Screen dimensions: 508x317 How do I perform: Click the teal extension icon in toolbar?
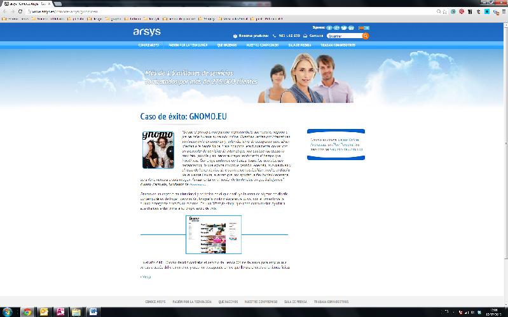click(453, 11)
